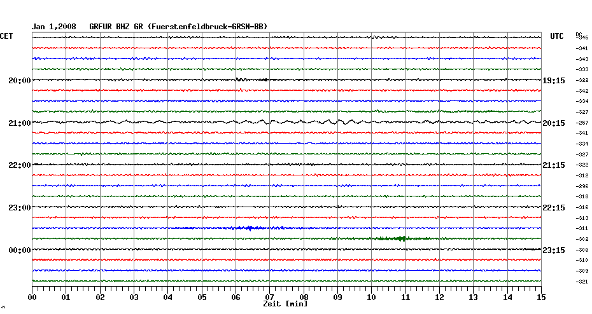Click minute tick label 02

(100, 297)
